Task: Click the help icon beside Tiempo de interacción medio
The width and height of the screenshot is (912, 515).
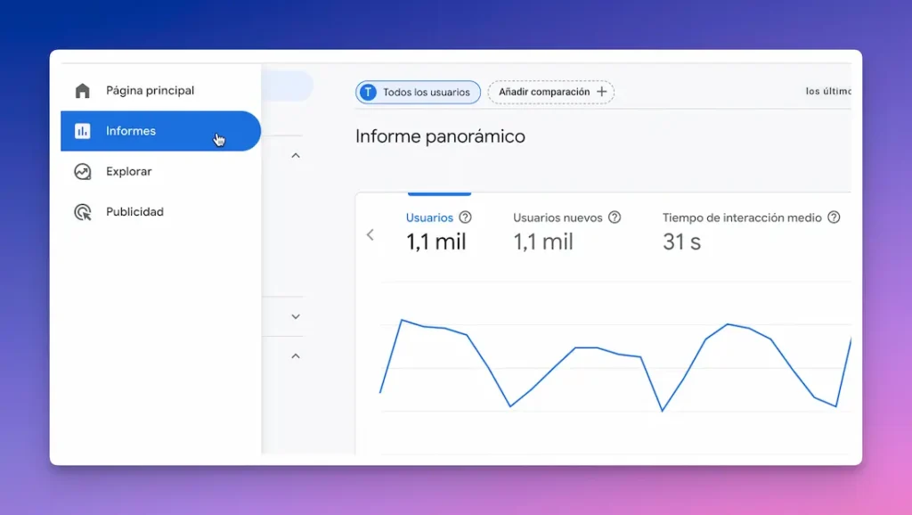Action: pyautogui.click(x=834, y=217)
